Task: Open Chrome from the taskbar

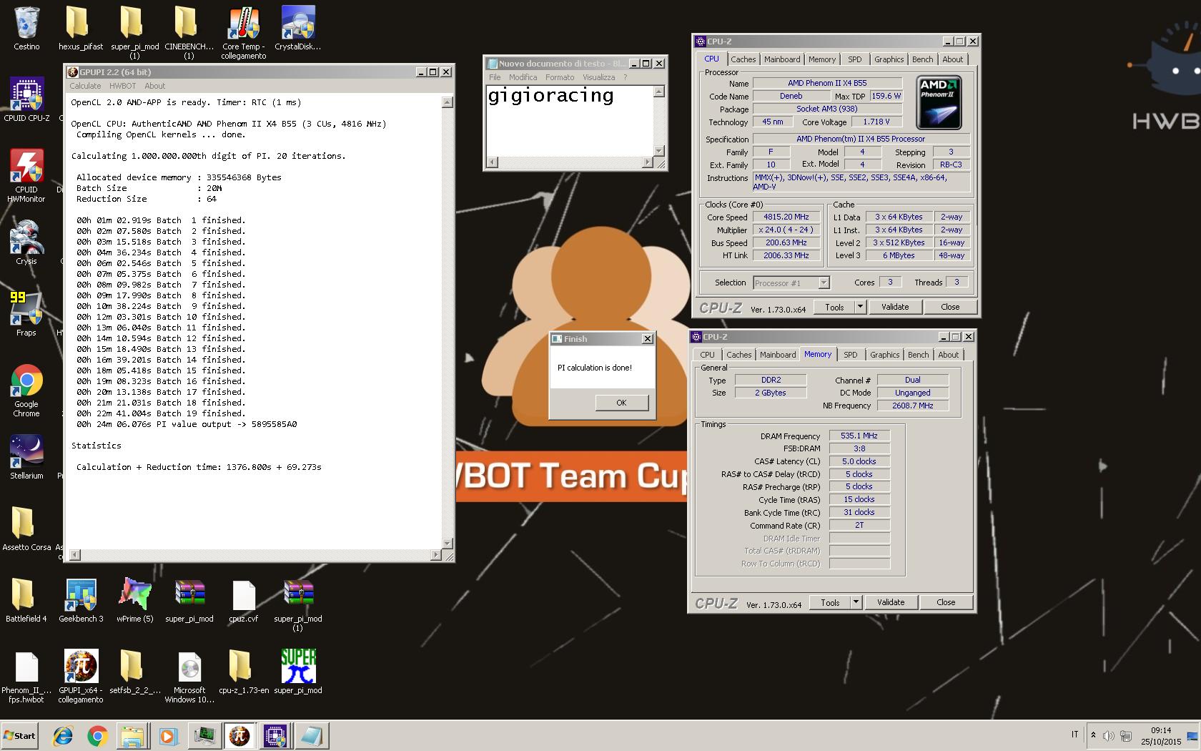Action: (x=98, y=735)
